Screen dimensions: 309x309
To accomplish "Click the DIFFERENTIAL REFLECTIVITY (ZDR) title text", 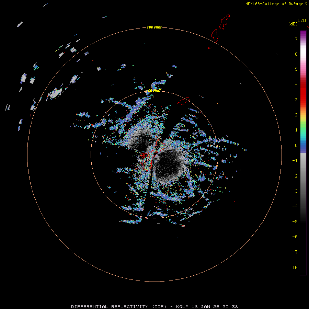I will (x=119, y=307).
